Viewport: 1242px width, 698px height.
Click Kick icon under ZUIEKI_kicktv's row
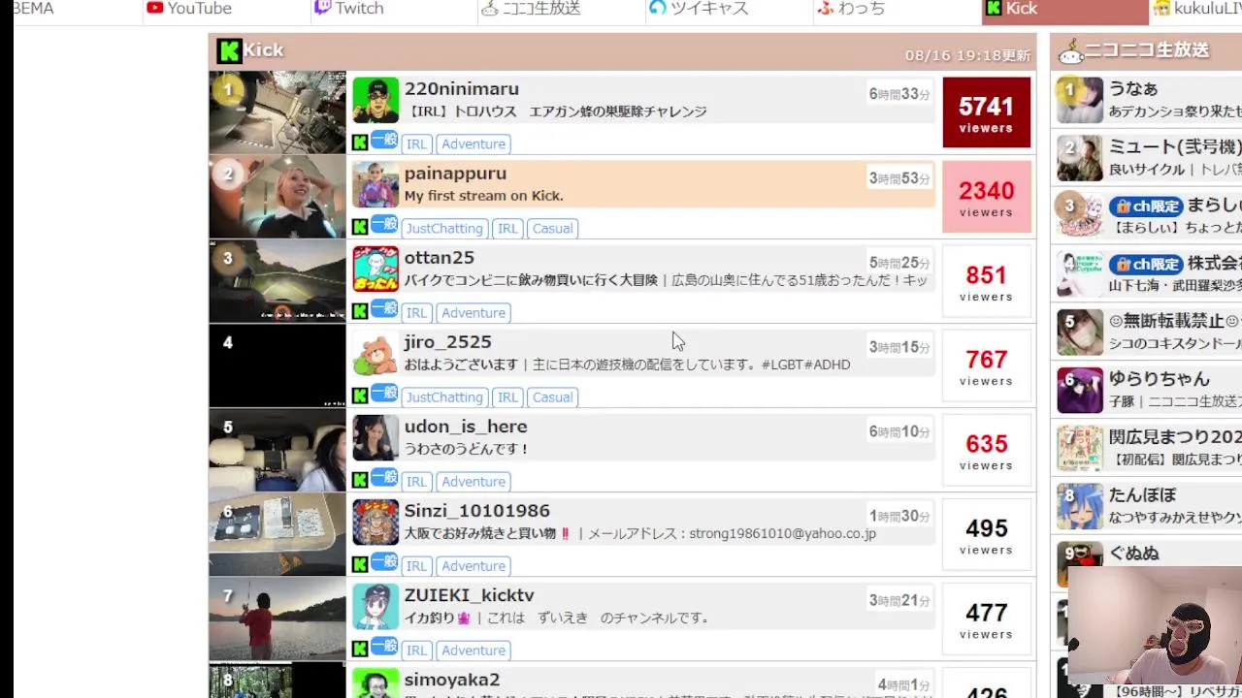point(360,650)
